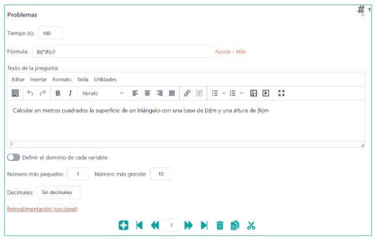Viewport: 375px width, 239px height.
Task: Open the keyboard shortcut icon in the editor toolbar
Action: tap(15, 93)
